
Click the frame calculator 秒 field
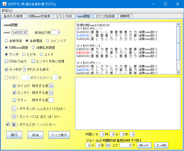(x=98, y=145)
